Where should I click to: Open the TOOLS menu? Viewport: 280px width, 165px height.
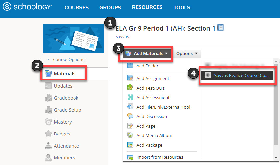tap(182, 7)
